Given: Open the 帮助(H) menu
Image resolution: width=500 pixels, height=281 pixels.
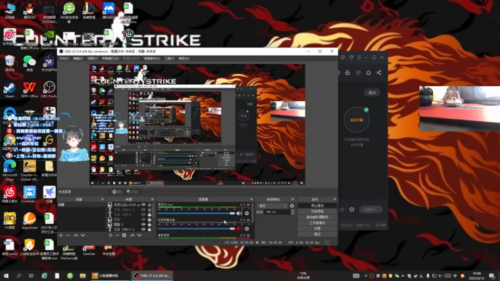Looking at the screenshot, I should click(184, 59).
